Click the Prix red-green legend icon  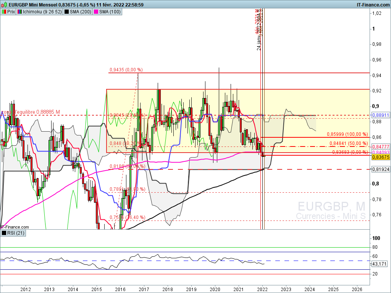point(4,12)
